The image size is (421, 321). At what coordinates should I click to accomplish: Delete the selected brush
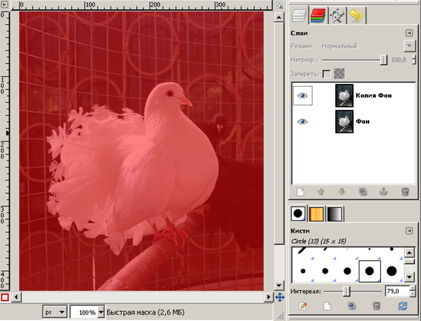[376, 306]
